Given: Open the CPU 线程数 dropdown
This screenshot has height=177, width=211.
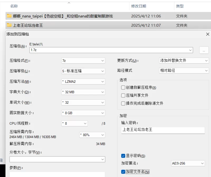Looking at the screenshot, I should click(x=74, y=123).
